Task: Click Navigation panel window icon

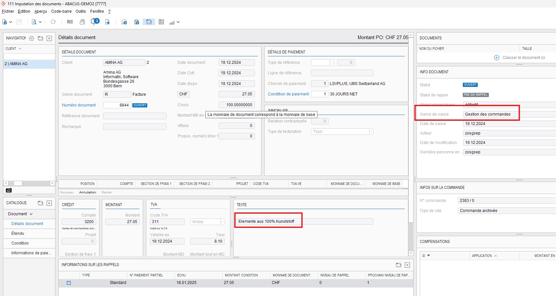Action: coord(40,38)
